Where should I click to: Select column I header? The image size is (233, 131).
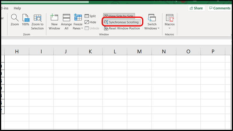[x=41, y=52]
